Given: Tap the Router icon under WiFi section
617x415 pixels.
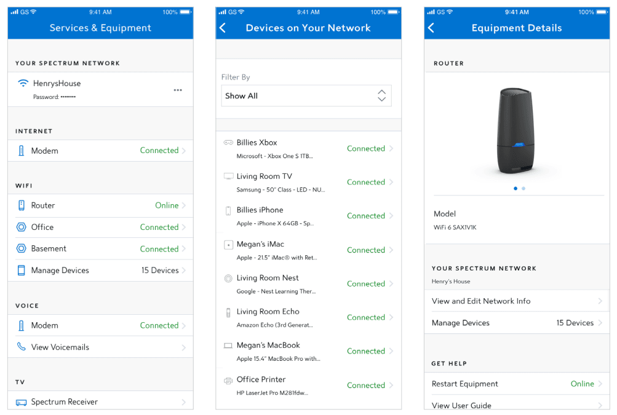Looking at the screenshot, I should pyautogui.click(x=22, y=206).
